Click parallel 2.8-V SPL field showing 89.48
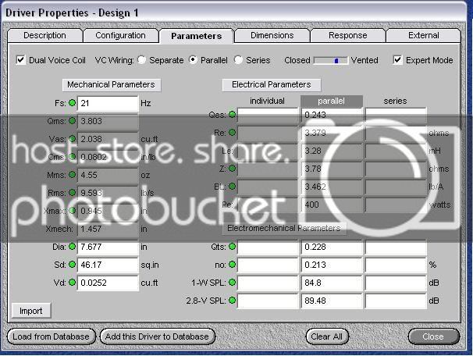The width and height of the screenshot is (473, 356). (x=331, y=301)
